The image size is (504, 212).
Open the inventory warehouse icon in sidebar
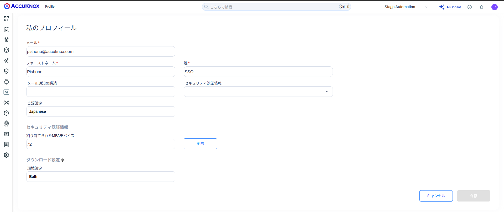(6, 29)
